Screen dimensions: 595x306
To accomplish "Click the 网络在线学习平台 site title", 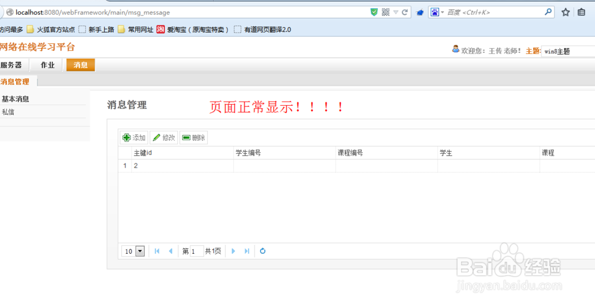I will pos(37,47).
